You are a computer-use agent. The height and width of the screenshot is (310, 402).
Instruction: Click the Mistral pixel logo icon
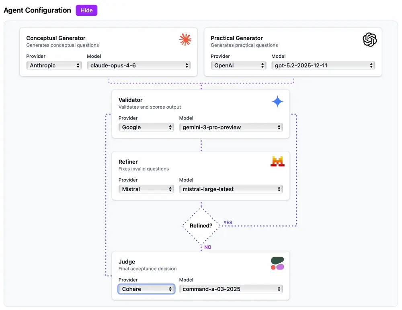(x=277, y=161)
